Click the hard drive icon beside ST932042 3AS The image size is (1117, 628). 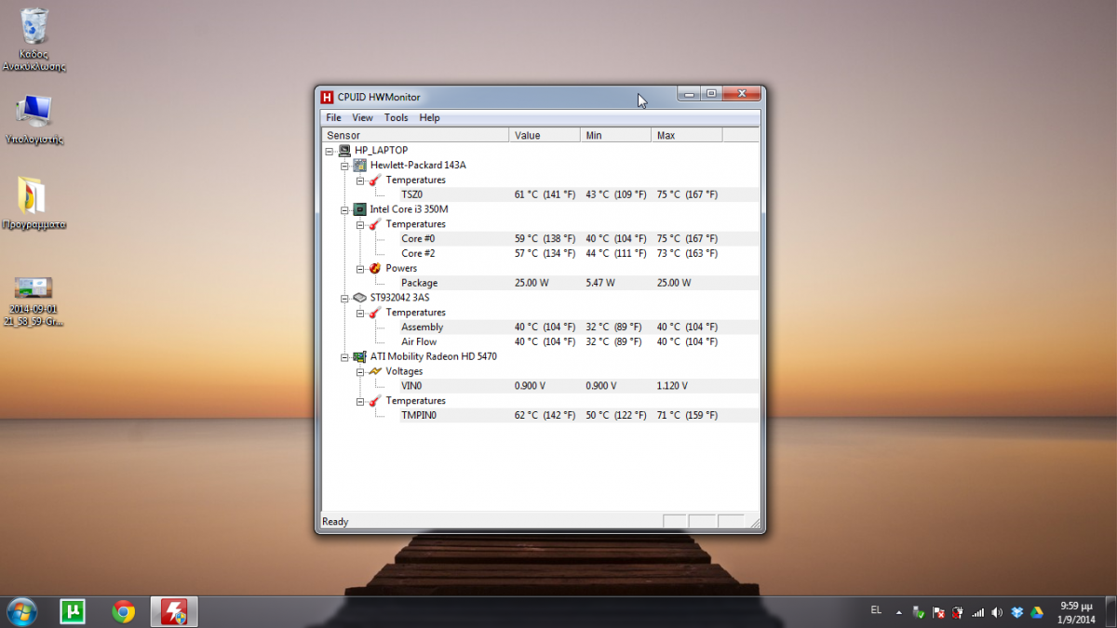(x=359, y=298)
